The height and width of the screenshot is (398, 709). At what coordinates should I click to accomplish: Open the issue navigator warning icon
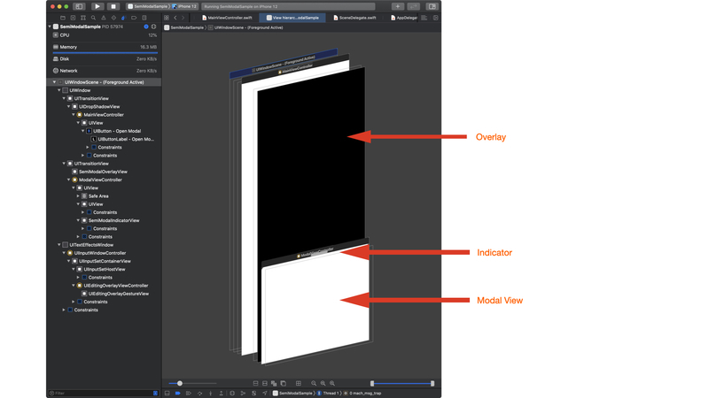[104, 18]
